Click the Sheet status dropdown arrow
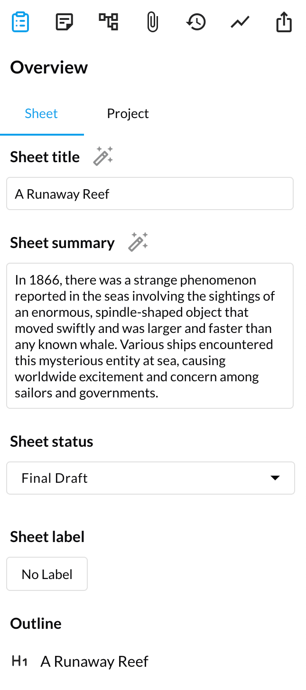 (275, 478)
